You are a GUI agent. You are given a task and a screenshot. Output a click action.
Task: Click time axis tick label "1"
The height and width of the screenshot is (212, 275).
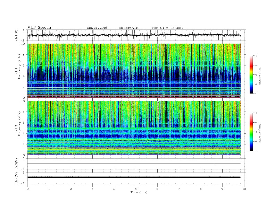pyautogui.click(x=49, y=189)
